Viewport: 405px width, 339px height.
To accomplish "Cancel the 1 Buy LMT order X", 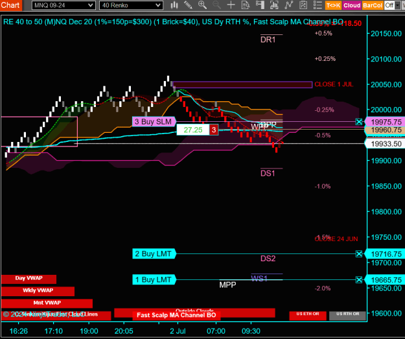I will click(359, 279).
